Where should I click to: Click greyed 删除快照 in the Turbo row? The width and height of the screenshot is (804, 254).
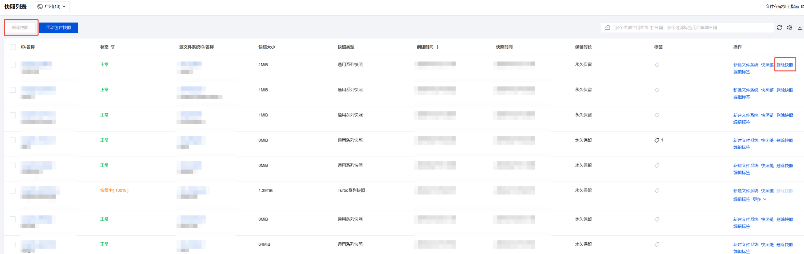(785, 191)
